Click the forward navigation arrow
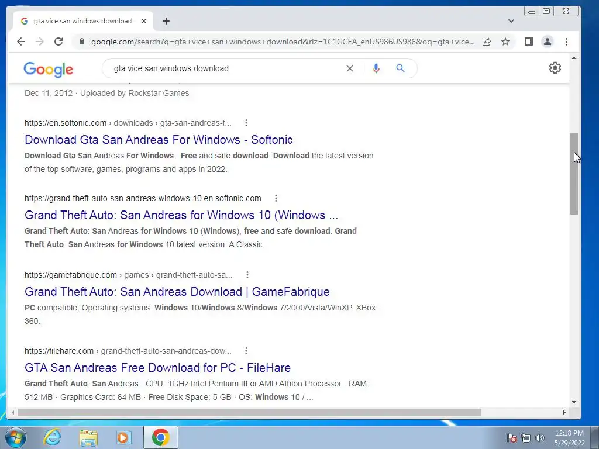The width and height of the screenshot is (599, 449). click(40, 42)
